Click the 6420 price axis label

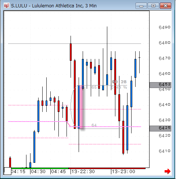pos(165,136)
